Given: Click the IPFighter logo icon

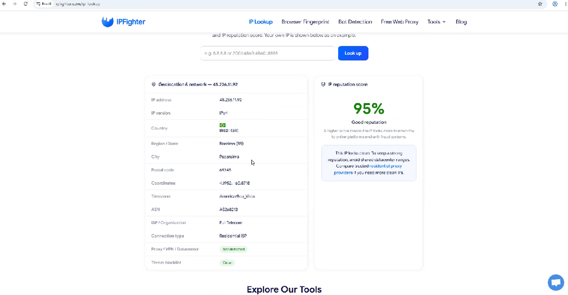Looking at the screenshot, I should click(108, 22).
